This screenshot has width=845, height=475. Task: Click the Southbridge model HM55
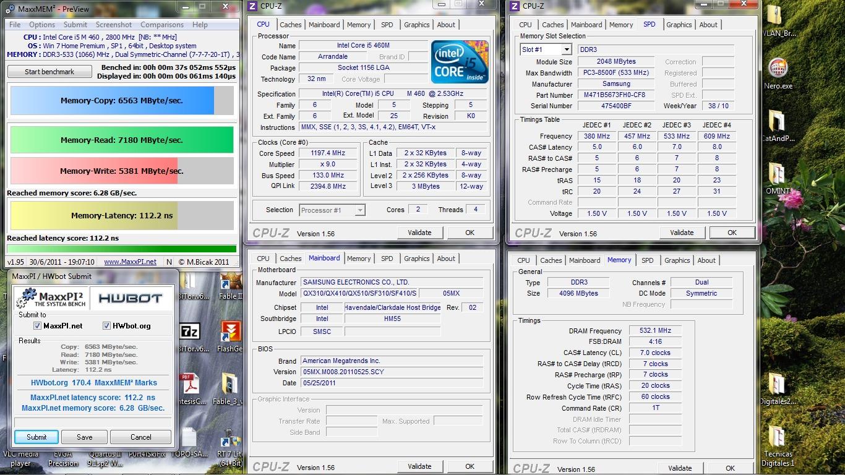pos(392,319)
